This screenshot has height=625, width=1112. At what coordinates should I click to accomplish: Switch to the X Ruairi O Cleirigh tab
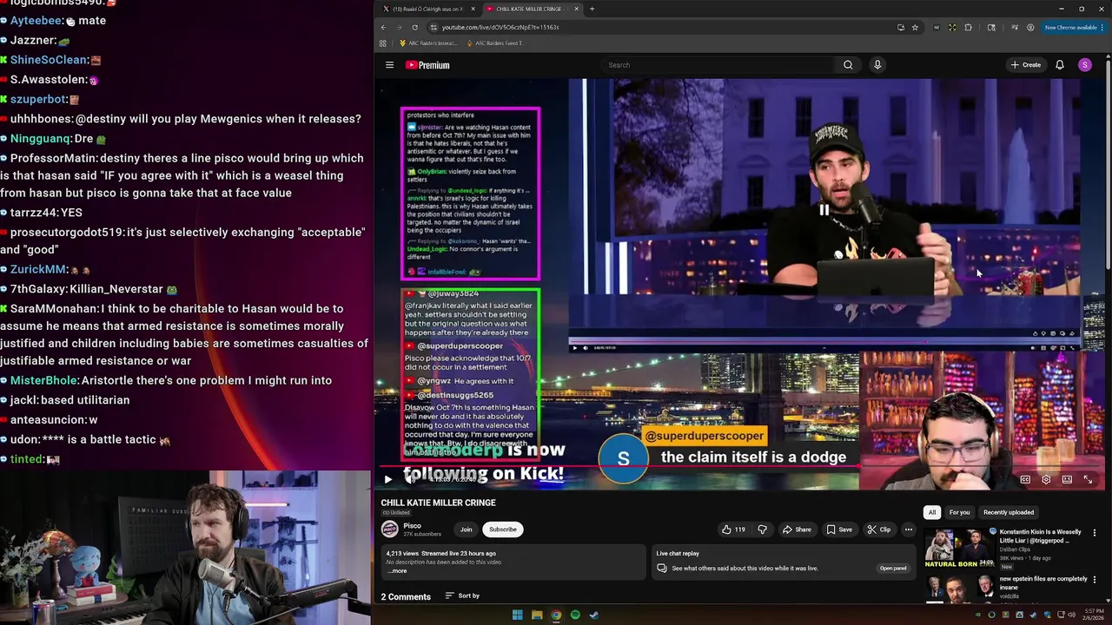pos(428,9)
